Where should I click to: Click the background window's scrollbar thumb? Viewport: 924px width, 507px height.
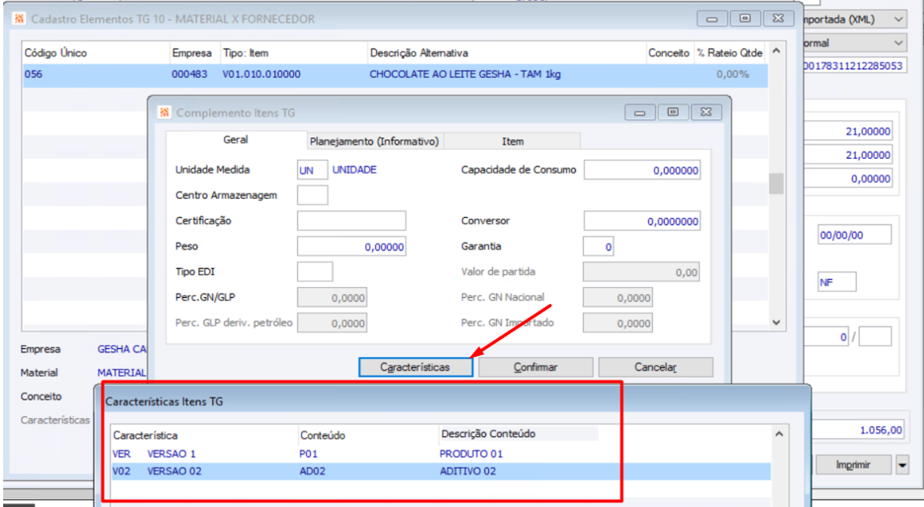[776, 184]
